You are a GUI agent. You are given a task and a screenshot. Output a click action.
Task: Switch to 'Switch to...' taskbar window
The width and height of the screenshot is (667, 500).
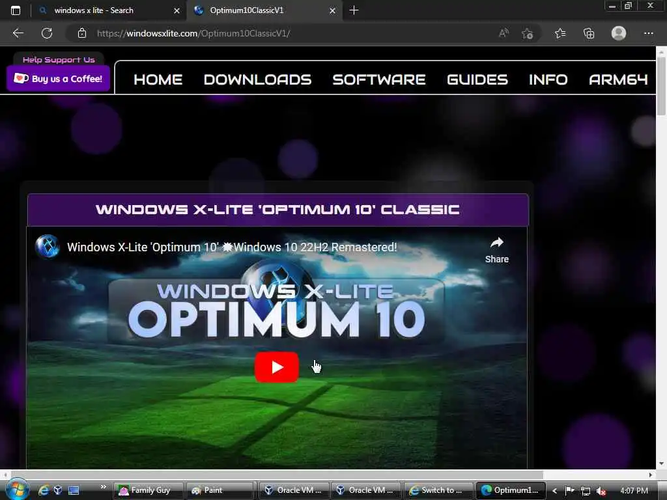[x=438, y=490]
